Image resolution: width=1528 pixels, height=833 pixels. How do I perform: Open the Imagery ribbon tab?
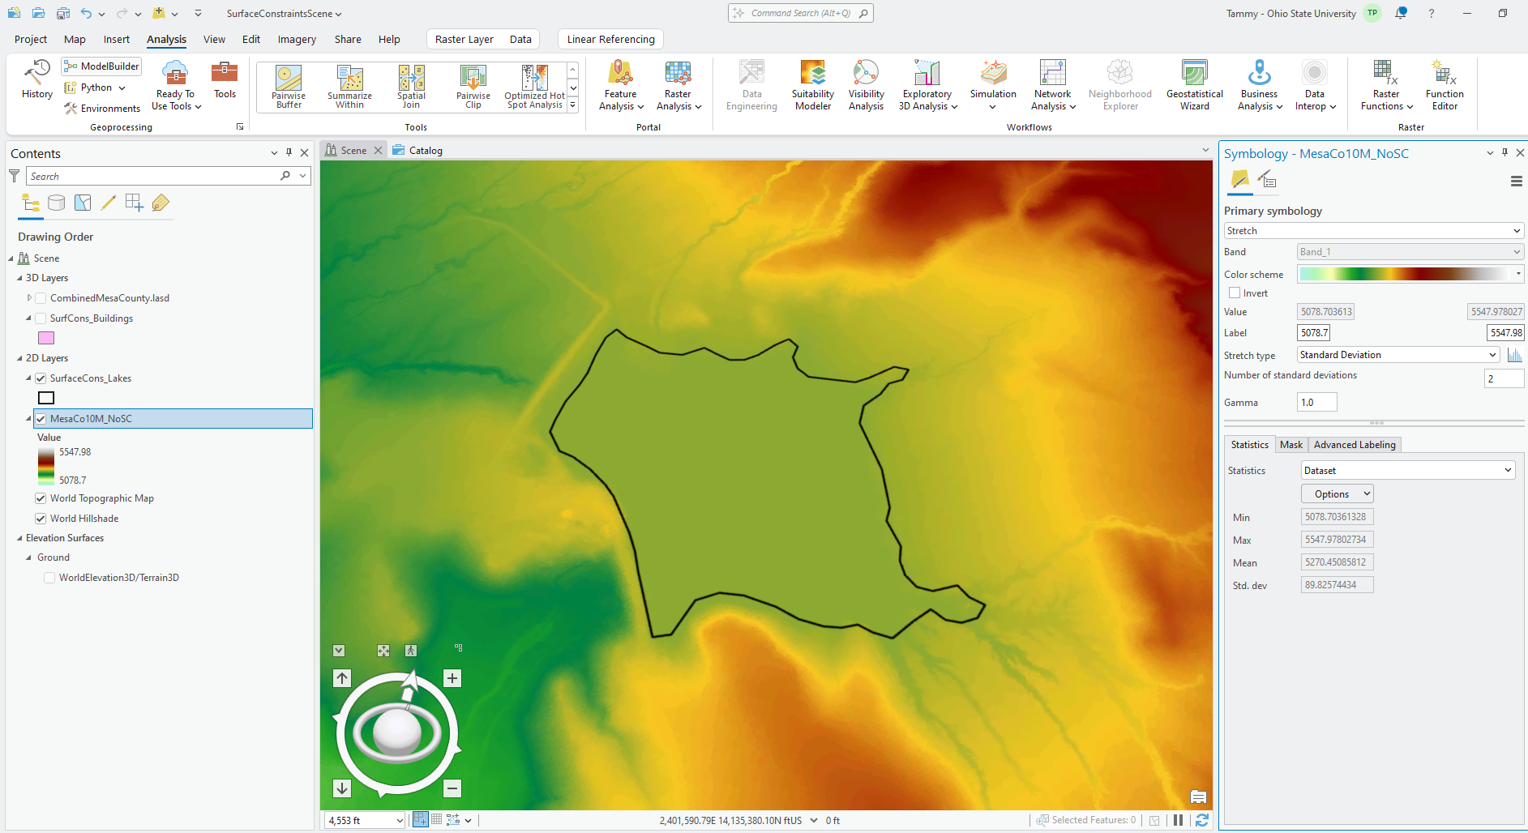point(297,39)
